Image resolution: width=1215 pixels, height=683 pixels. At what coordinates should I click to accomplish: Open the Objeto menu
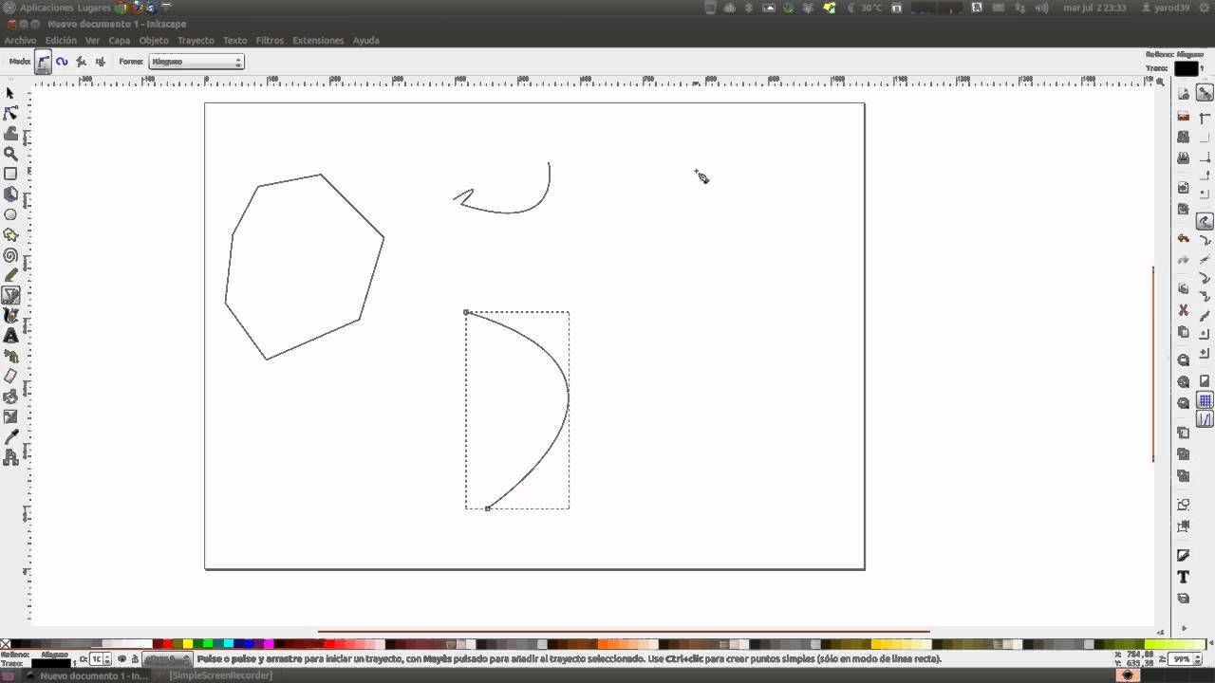(x=154, y=41)
